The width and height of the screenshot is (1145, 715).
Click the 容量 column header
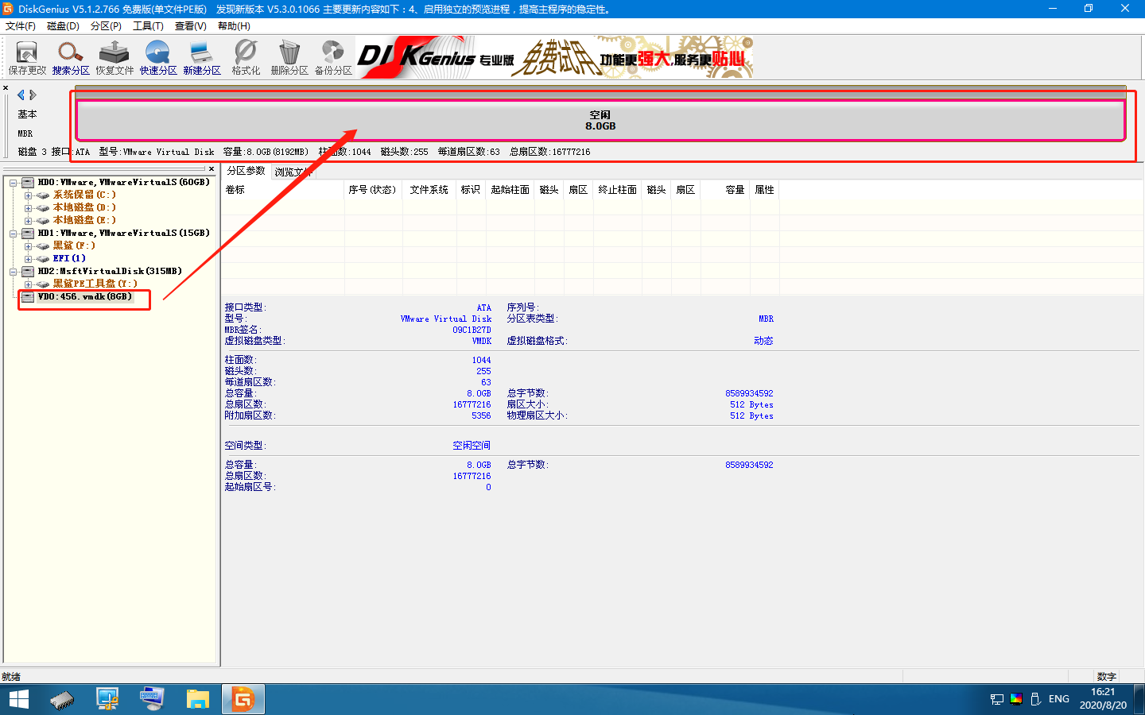[x=725, y=190]
